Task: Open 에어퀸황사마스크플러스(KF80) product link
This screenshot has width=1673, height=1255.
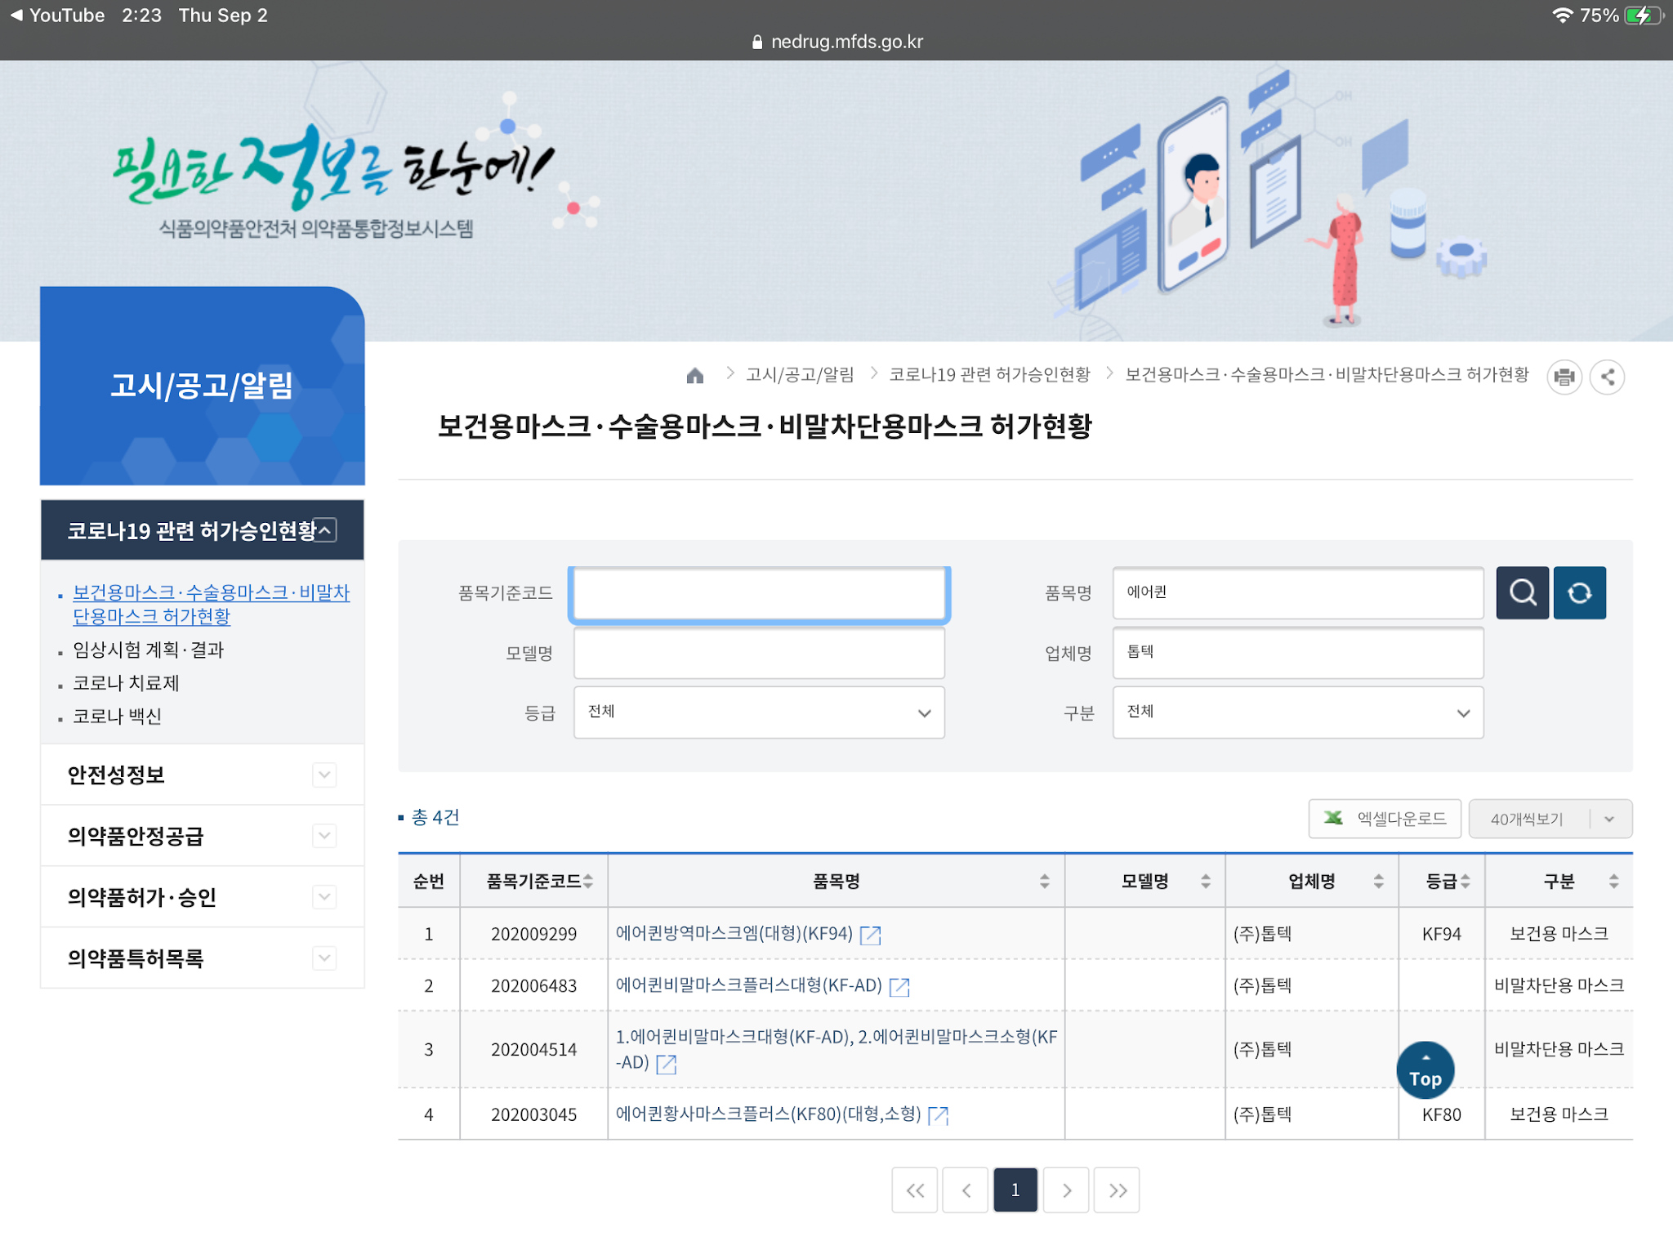Action: [x=769, y=1114]
